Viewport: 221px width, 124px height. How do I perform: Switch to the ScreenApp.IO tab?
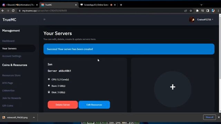98,5
